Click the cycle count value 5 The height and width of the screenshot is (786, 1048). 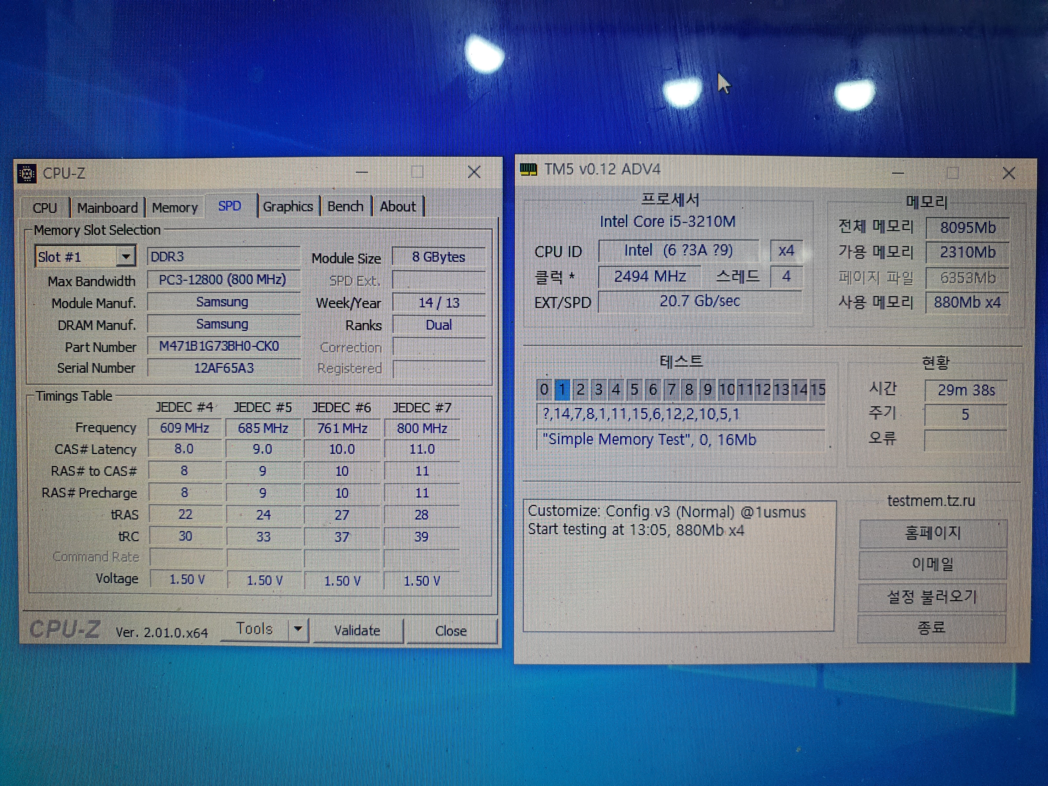click(x=966, y=415)
